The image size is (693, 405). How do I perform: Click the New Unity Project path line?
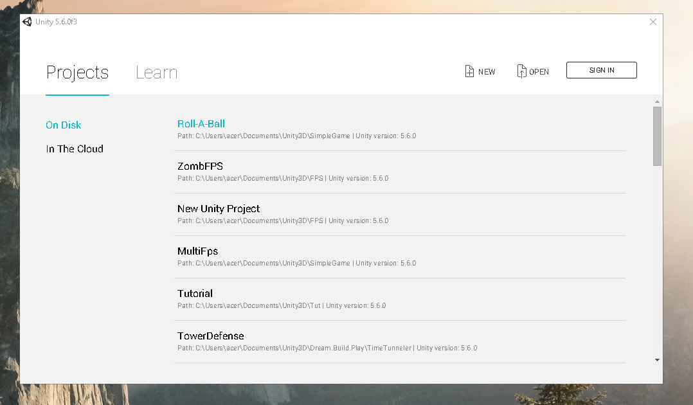[283, 221]
